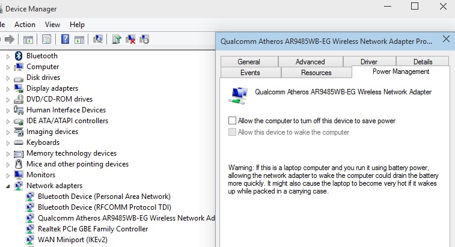Collapse the Network adapters tree node
455x247 pixels.
coord(8,186)
